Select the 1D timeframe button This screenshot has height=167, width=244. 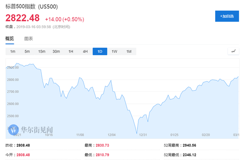click(100, 51)
